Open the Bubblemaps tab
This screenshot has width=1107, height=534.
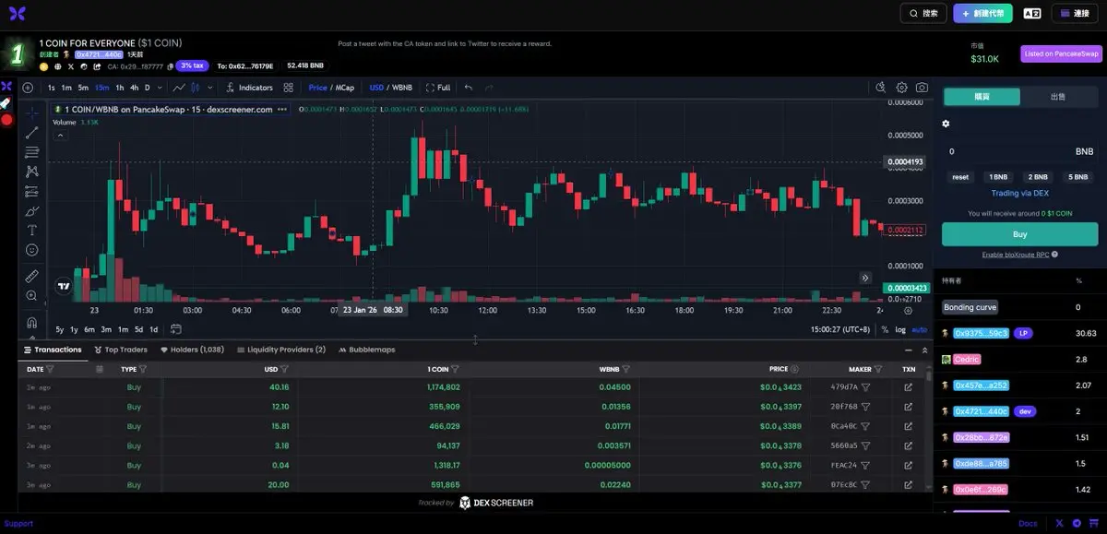[x=366, y=350]
